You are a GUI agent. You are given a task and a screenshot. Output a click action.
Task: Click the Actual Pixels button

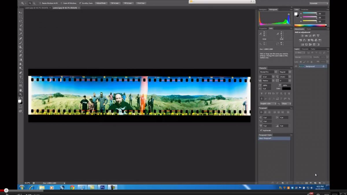101,3
